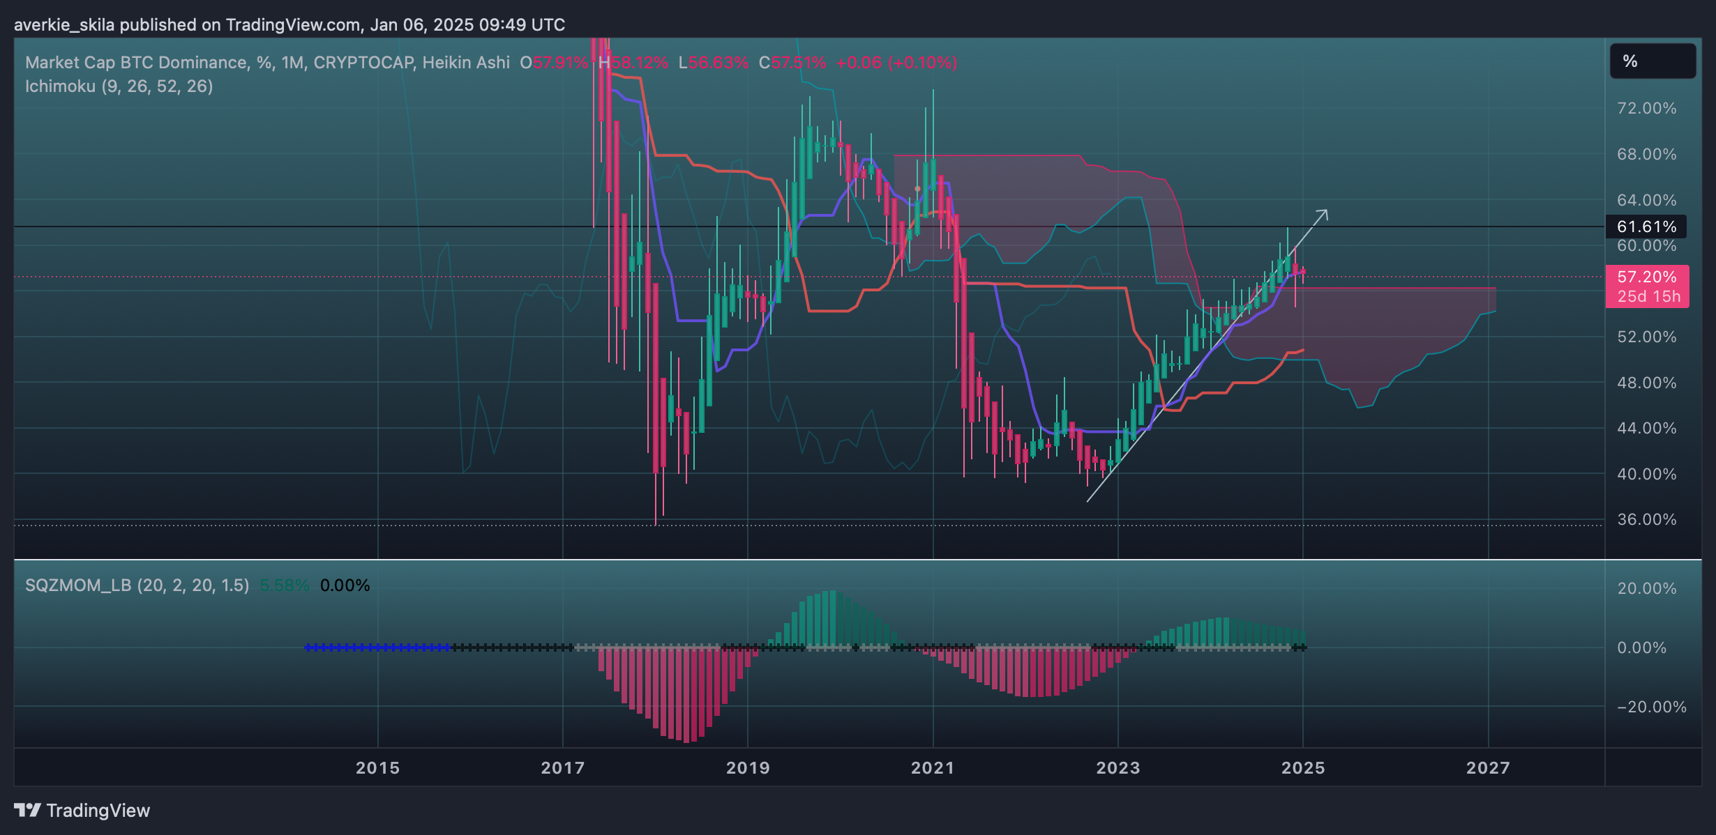Click the 2027 label on the time axis
Image resolution: width=1716 pixels, height=835 pixels.
coord(1488,768)
